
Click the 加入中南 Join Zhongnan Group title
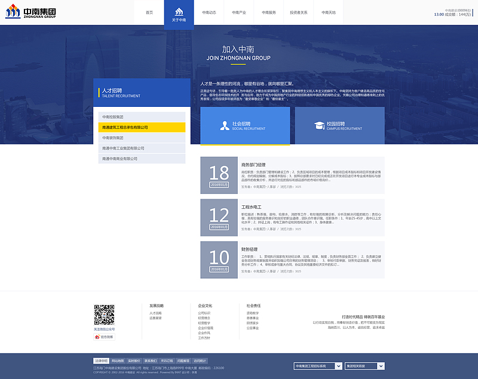point(238,53)
